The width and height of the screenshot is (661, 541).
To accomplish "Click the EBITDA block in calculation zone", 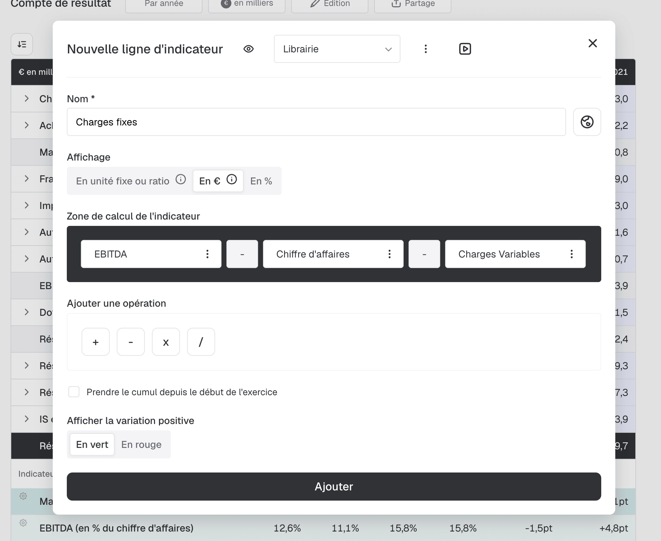I will (x=151, y=254).
